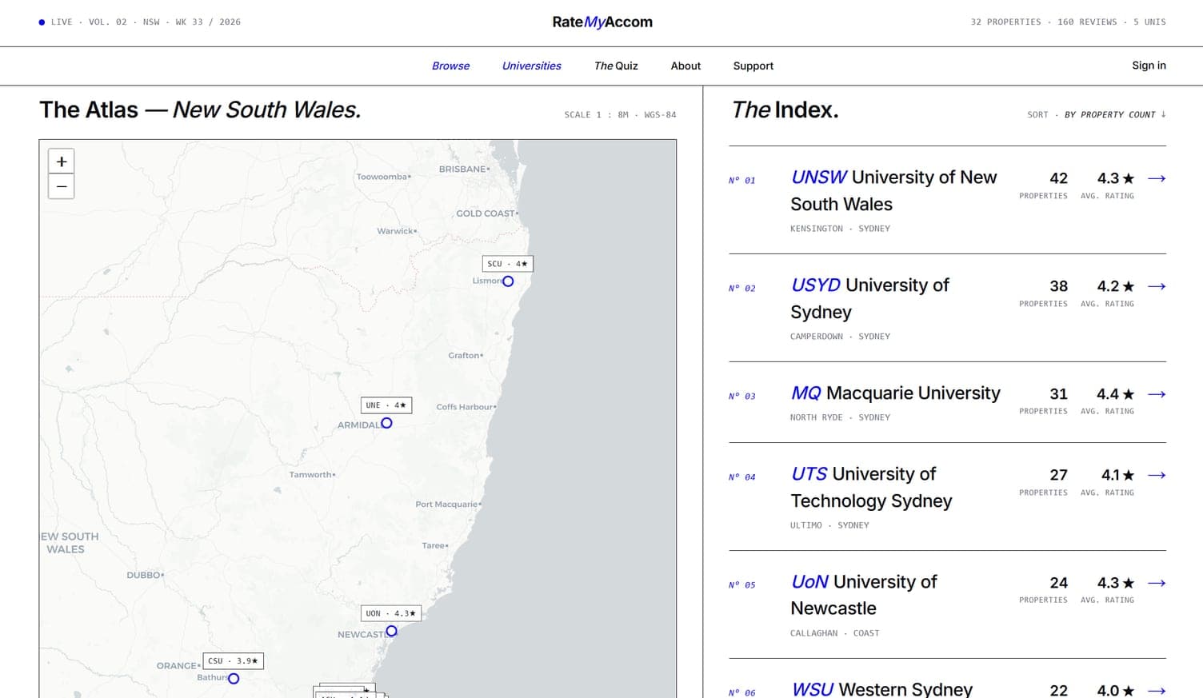
Task: Click the Kensington · Sydney location text
Action: [840, 229]
